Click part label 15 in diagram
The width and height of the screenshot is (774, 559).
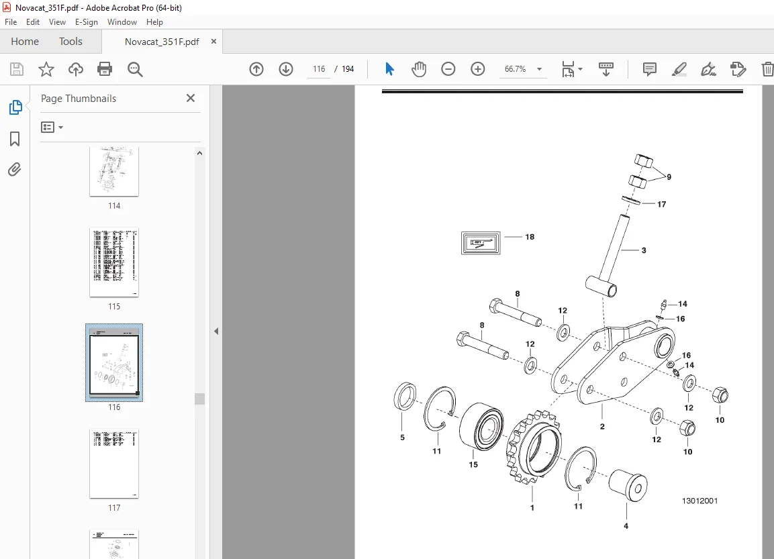pyautogui.click(x=473, y=465)
